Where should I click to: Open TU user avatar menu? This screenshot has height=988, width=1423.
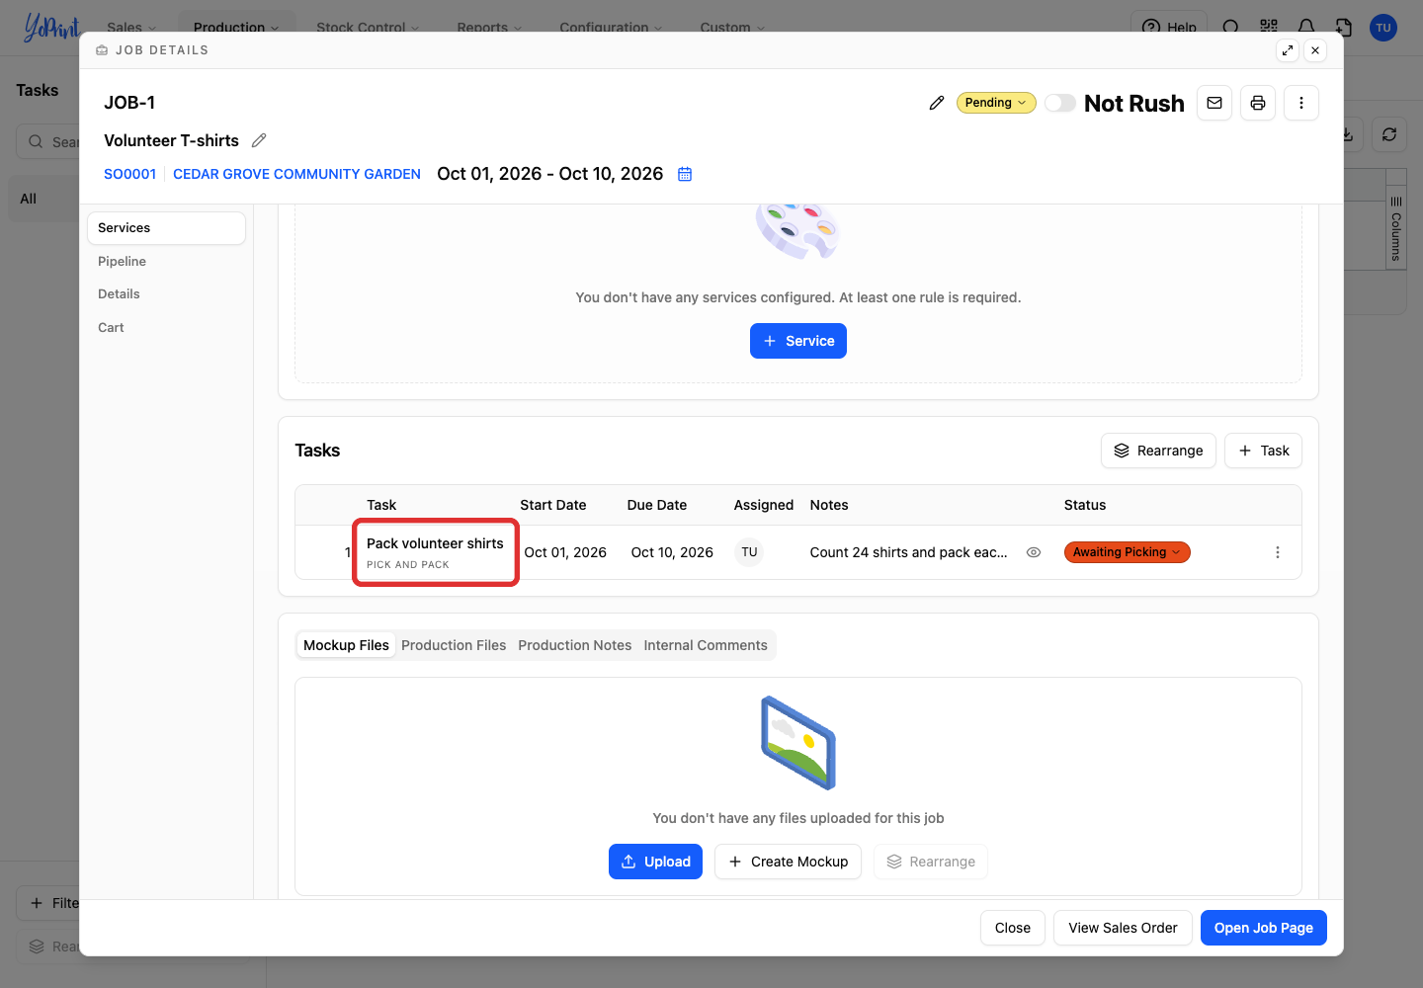(1383, 28)
